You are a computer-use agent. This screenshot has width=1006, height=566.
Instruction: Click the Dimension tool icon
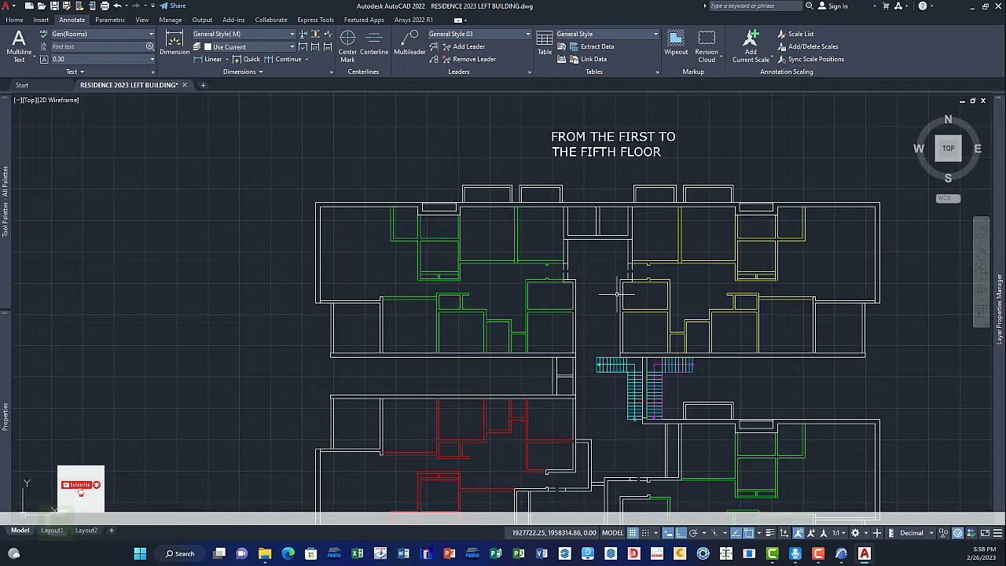pyautogui.click(x=174, y=43)
